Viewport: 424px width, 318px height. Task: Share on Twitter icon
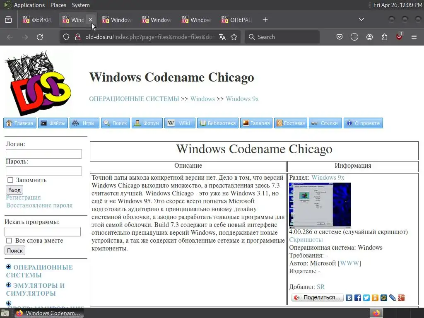(x=366, y=298)
